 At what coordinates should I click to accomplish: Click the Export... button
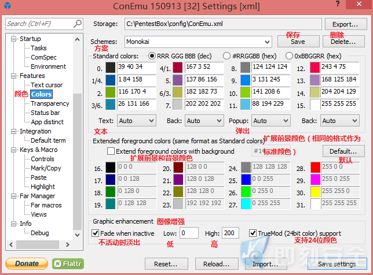tap(346, 24)
